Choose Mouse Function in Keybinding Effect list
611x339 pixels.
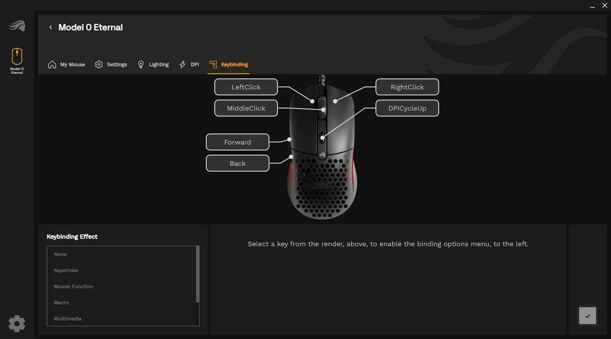click(121, 286)
